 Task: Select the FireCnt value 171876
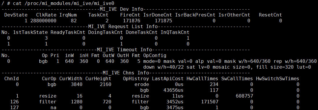point(132,21)
